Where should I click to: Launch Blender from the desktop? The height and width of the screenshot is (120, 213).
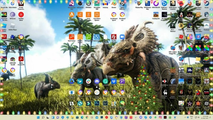coord(114,3)
